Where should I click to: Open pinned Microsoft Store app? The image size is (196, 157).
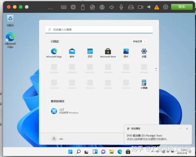(108, 53)
